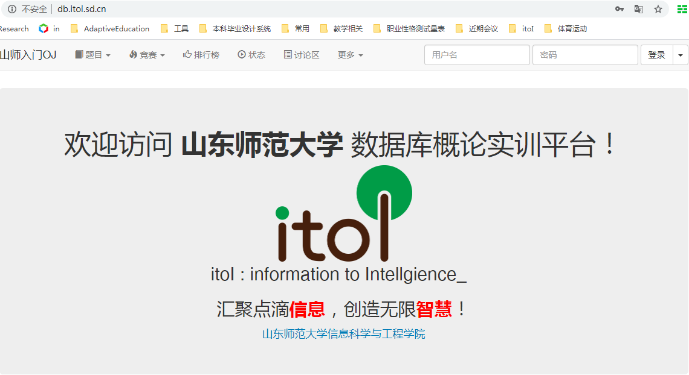Expand the 题目 dropdown menu

[x=93, y=55]
